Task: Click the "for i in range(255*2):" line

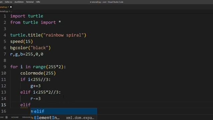Action: (x=38, y=67)
